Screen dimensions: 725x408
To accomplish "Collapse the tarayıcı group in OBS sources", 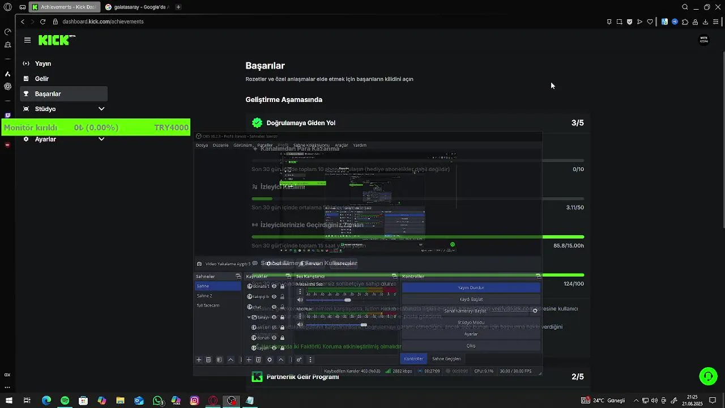I will point(249,317).
